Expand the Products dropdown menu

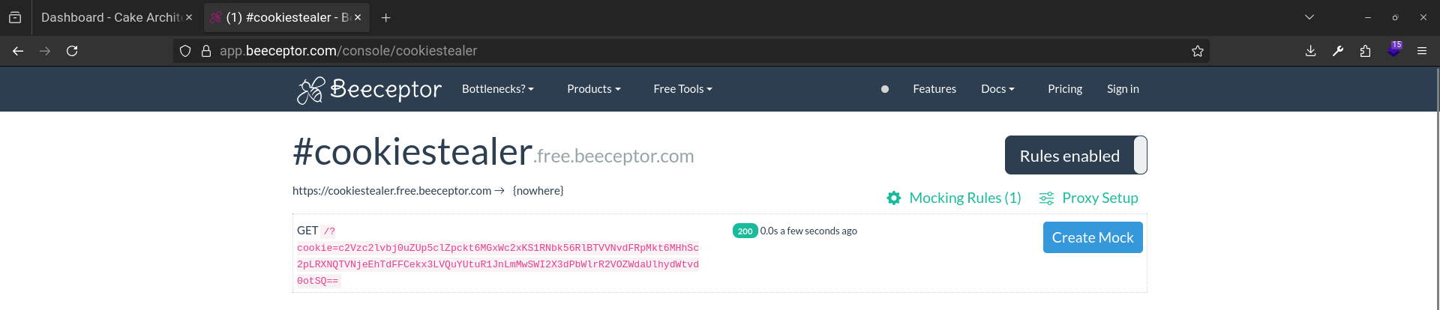point(594,89)
